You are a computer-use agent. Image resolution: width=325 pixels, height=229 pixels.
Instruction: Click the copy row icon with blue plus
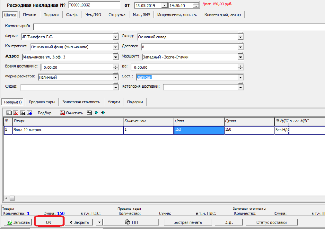(x=30, y=113)
